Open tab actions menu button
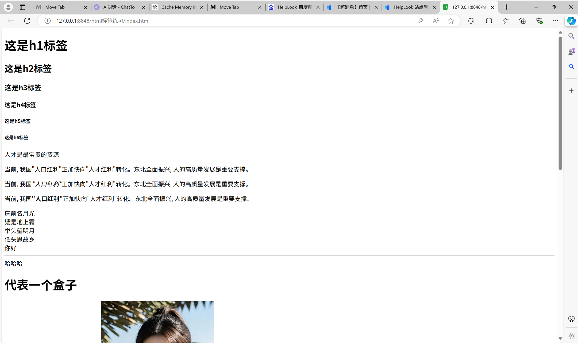 coord(23,7)
